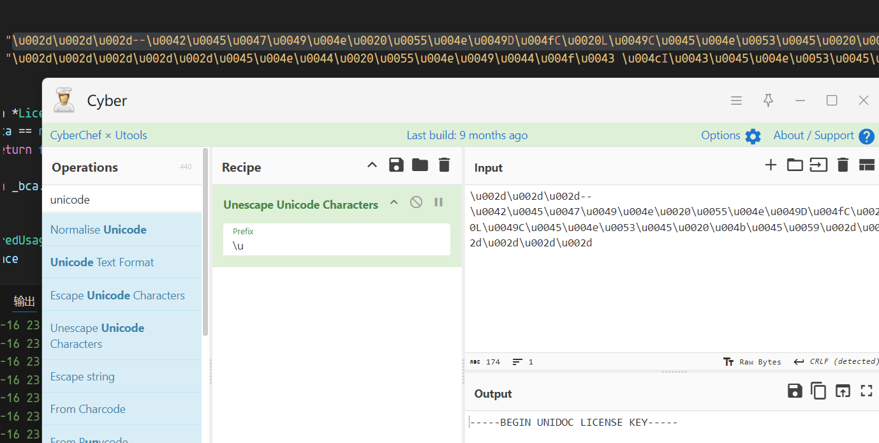This screenshot has width=879, height=443.
Task: Clear the input with trash icon
Action: (x=843, y=165)
